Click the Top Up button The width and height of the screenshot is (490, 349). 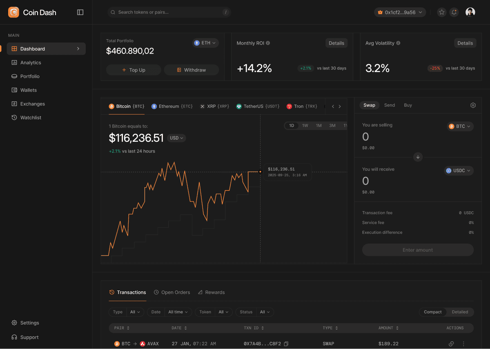pos(134,70)
